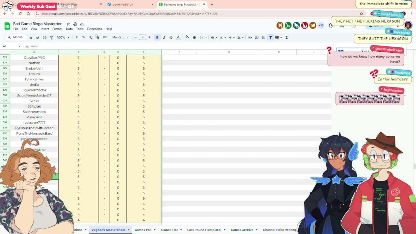The image size is (416, 234).
Task: Click the Redo icon in the toolbar
Action: click(x=37, y=37)
